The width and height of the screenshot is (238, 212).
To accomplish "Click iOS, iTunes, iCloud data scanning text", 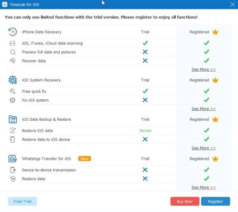I will (52, 43).
